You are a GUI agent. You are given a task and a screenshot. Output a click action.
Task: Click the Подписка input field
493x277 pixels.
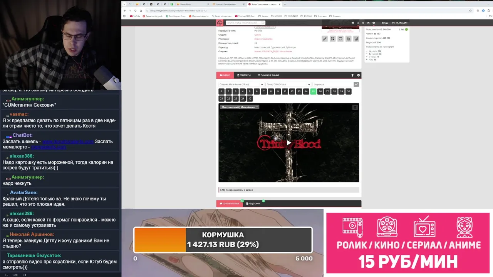[333, 84]
